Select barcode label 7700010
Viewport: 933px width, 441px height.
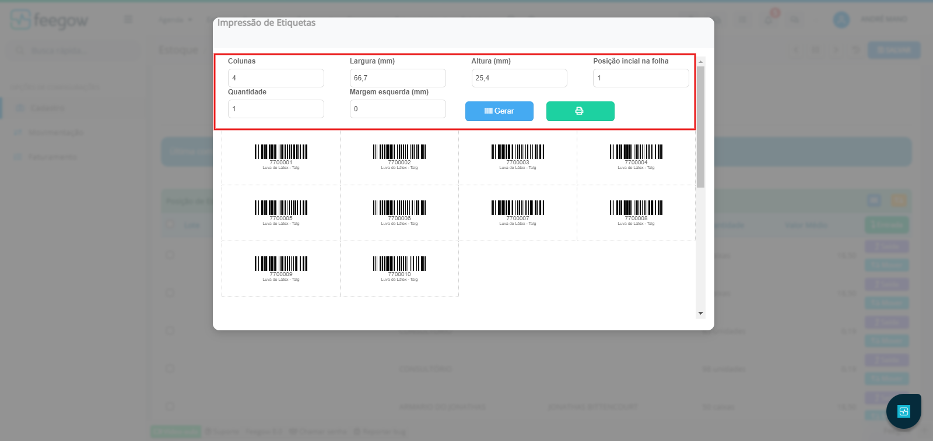pyautogui.click(x=399, y=269)
